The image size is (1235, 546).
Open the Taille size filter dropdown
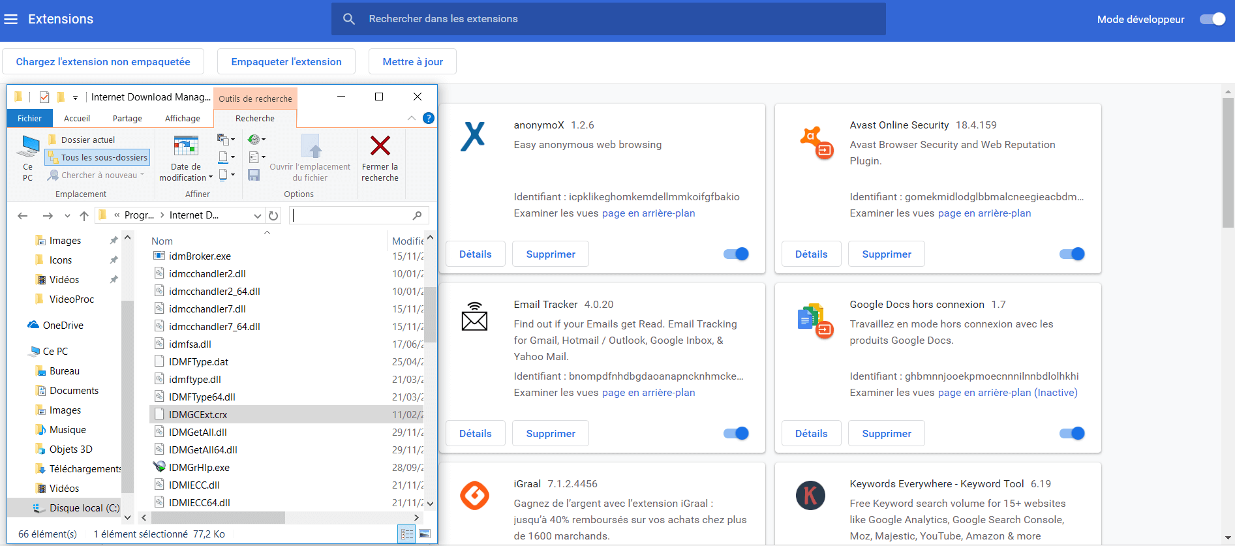[x=226, y=157]
